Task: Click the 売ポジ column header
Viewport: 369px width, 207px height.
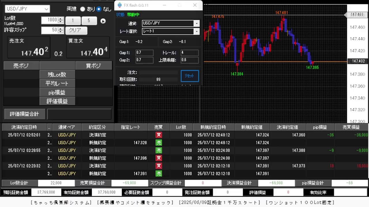Action: [x=21, y=66]
